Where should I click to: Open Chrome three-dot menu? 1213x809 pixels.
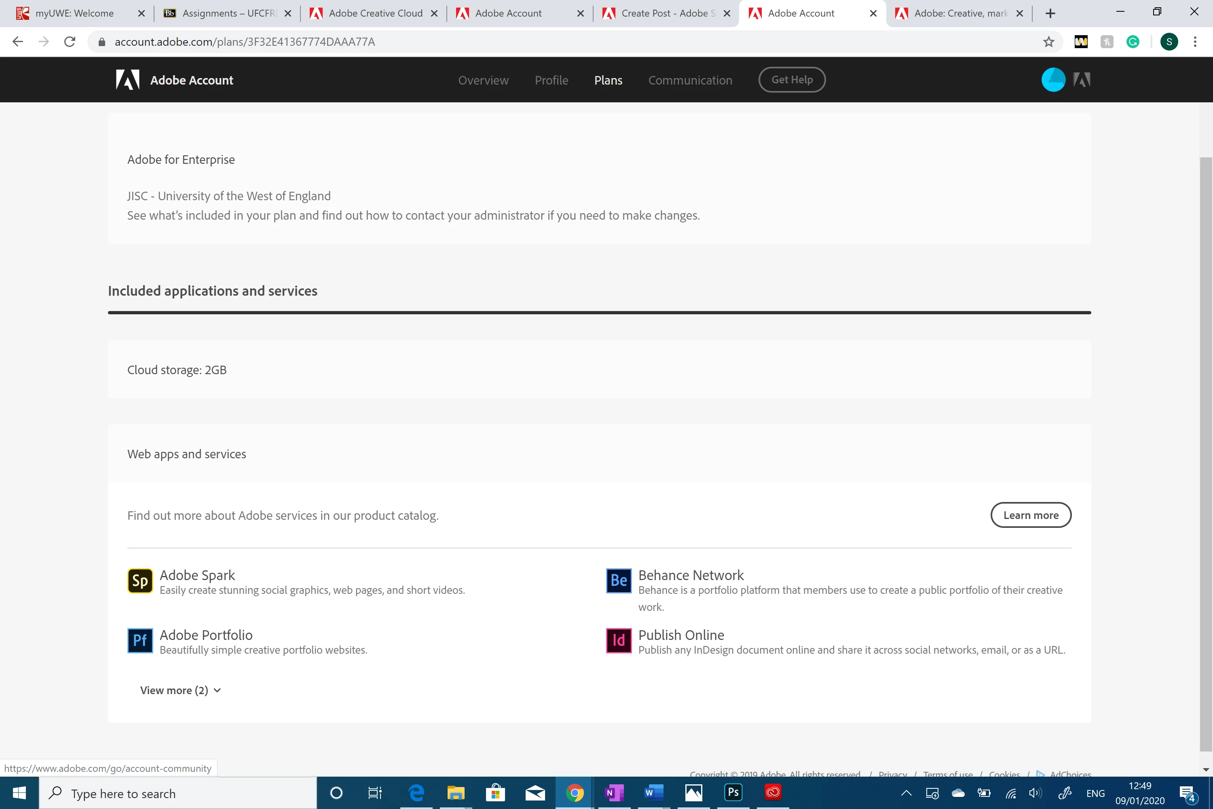click(x=1195, y=42)
